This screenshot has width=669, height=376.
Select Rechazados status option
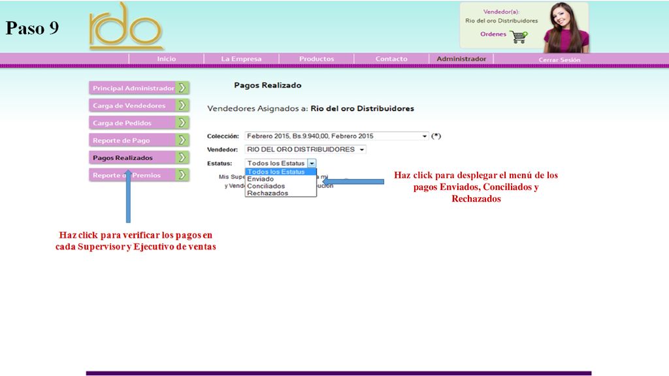click(x=281, y=193)
